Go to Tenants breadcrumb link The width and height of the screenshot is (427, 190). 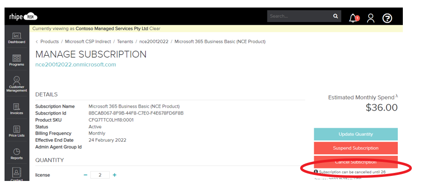125,42
